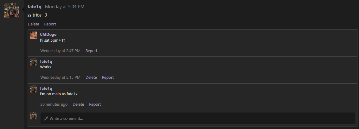Open fate1q name above 'i'm on main' comment
Screen dimensions: 359x129
click(46, 88)
